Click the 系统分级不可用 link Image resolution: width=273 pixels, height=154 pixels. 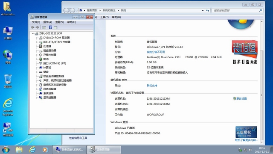click(x=156, y=52)
